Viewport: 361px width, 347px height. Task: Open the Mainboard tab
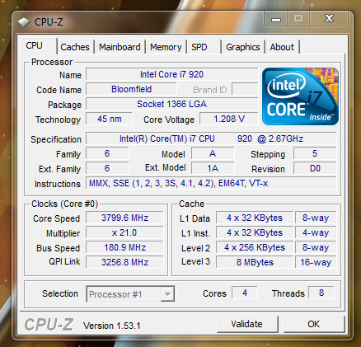coord(120,47)
